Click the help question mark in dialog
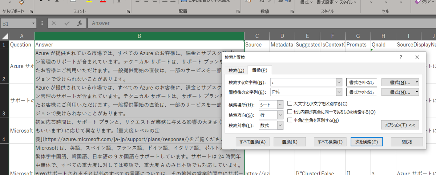436x175 pixels. click(401, 57)
